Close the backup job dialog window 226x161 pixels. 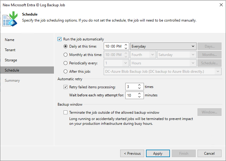[x=220, y=5]
